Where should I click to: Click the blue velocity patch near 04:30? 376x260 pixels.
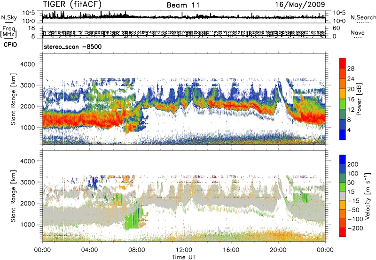(94, 184)
